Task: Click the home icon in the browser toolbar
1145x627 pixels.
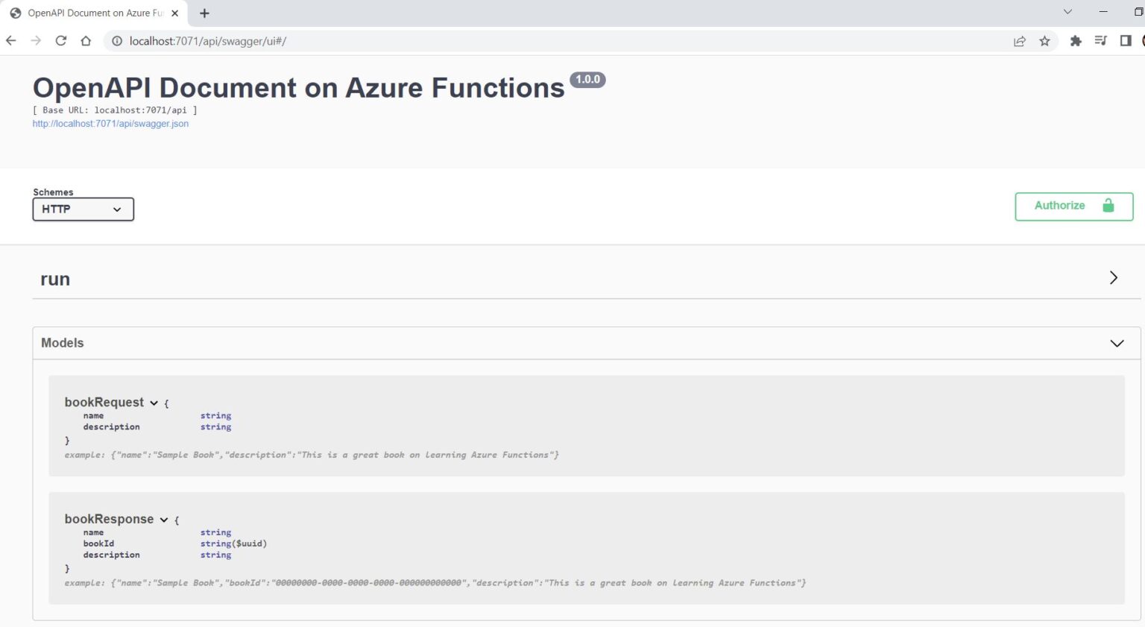Action: (86, 42)
